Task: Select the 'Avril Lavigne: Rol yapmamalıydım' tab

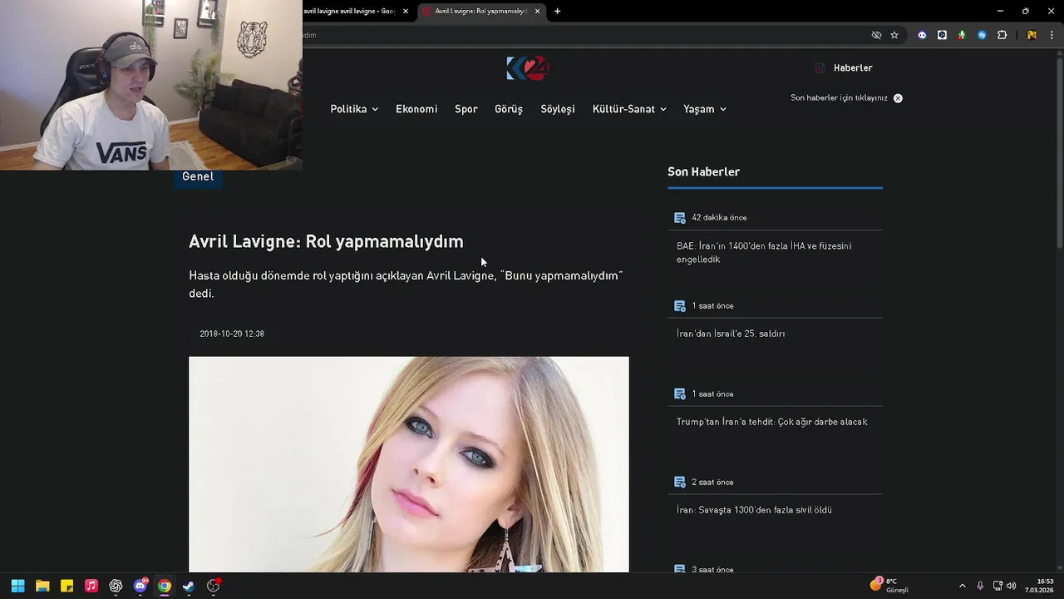Action: 481,11
